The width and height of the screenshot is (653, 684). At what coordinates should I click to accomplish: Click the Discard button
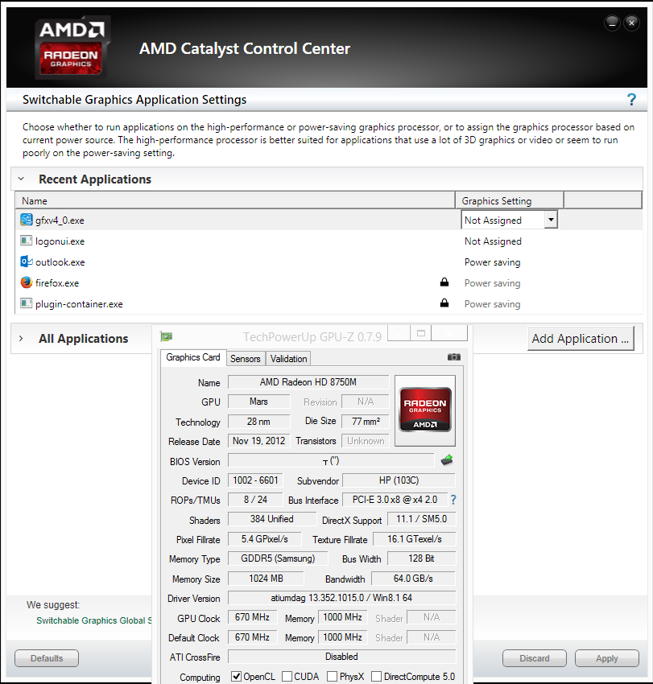(535, 657)
